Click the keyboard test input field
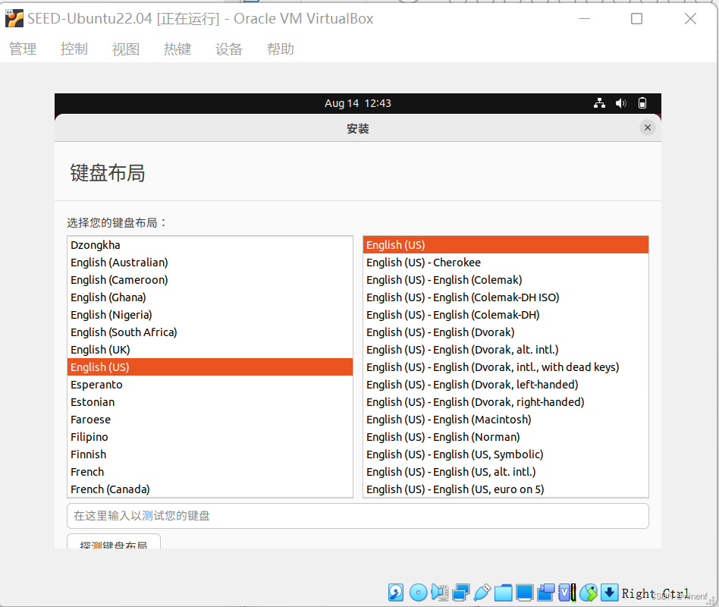Screen dimensions: 719x607 (x=358, y=516)
